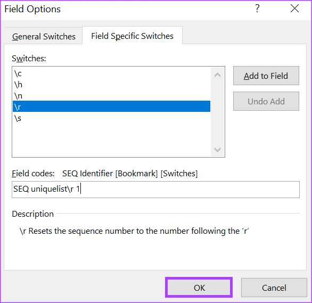Click the switches list scroll down arrow
The image size is (312, 303).
[217, 150]
